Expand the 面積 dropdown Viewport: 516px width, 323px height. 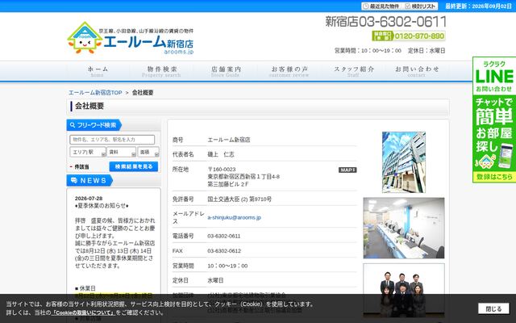coord(148,152)
